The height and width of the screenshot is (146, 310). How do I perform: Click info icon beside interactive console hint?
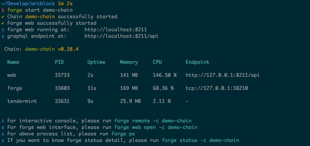3,121
